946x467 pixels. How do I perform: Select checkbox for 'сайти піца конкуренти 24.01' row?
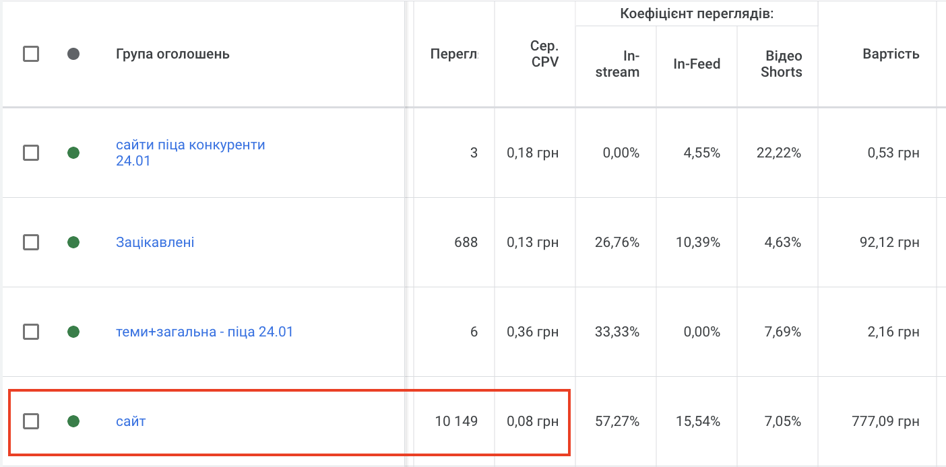[x=31, y=153]
